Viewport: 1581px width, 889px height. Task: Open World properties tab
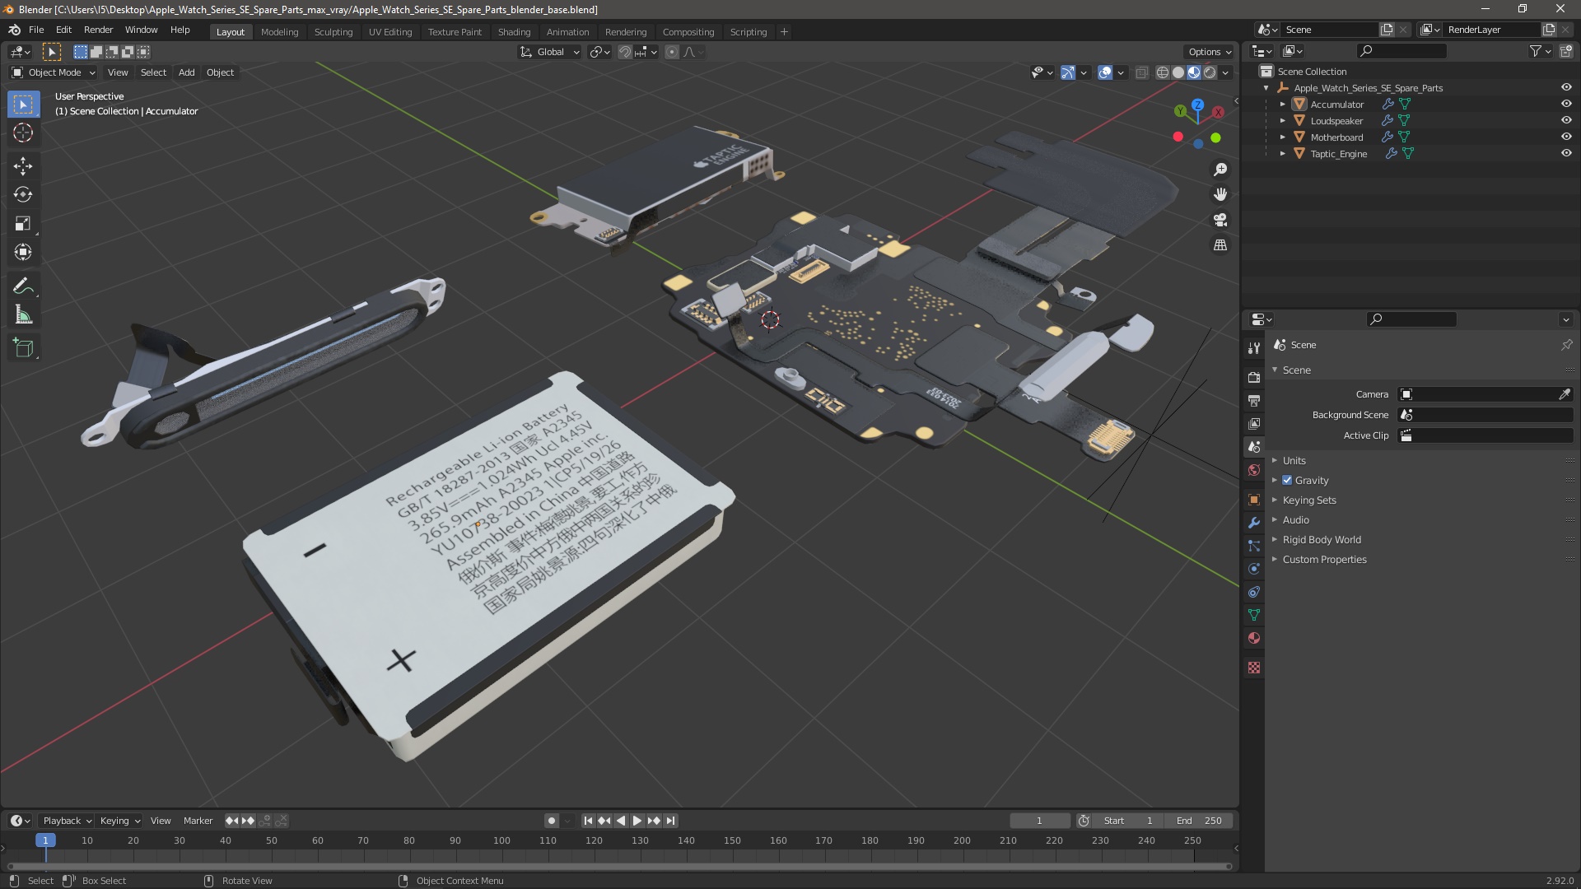(x=1254, y=470)
